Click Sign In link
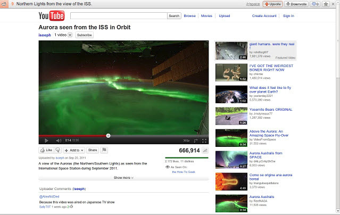 point(288,16)
